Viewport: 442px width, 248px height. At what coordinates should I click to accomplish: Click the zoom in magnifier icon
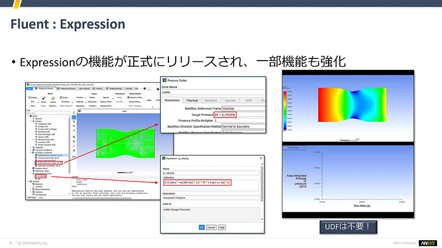[x=74, y=122]
